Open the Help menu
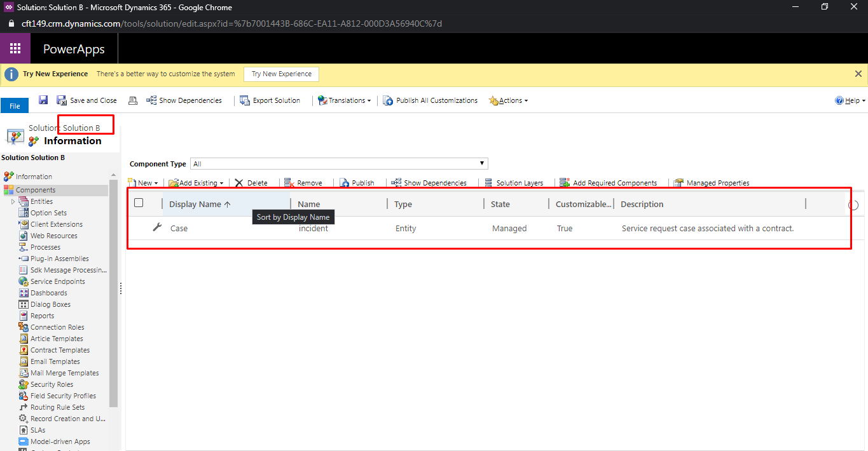The width and height of the screenshot is (868, 451). pyautogui.click(x=850, y=100)
